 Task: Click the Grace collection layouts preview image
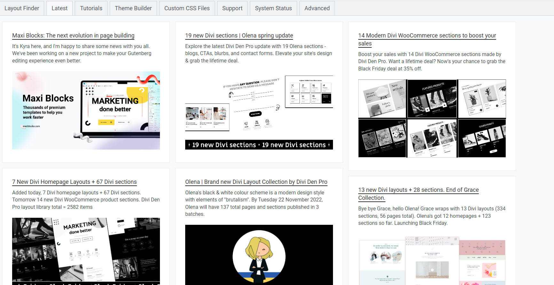[432, 260]
